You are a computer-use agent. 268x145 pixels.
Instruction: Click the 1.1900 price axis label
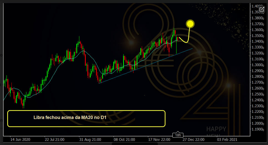(x=257, y=130)
